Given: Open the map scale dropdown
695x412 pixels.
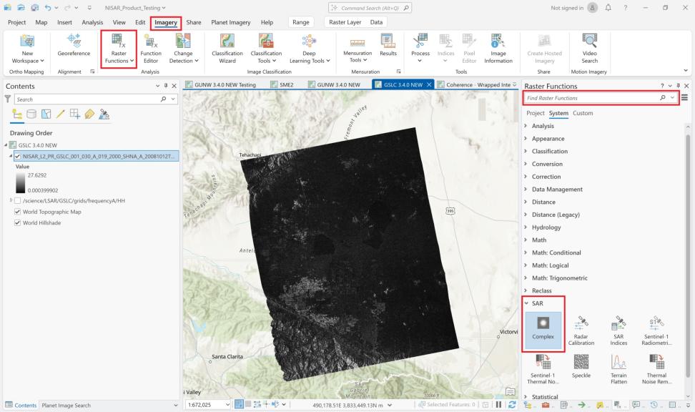Looking at the screenshot, I should pos(228,404).
